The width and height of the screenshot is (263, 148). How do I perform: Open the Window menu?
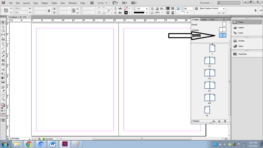pyautogui.click(x=73, y=3)
